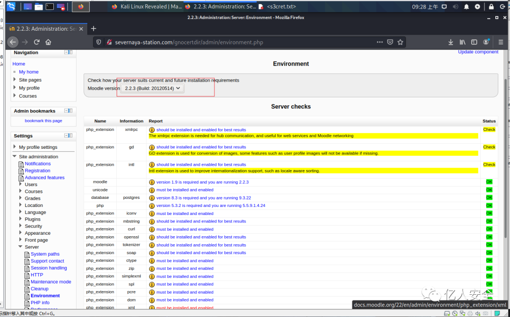Save page to Pocket
Screen dimensions: 510x317
click(390, 42)
